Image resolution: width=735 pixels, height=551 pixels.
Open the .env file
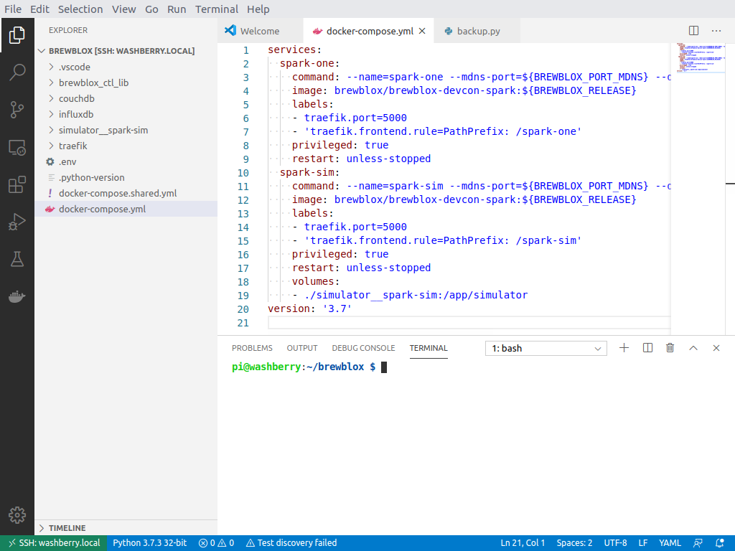coord(126,161)
